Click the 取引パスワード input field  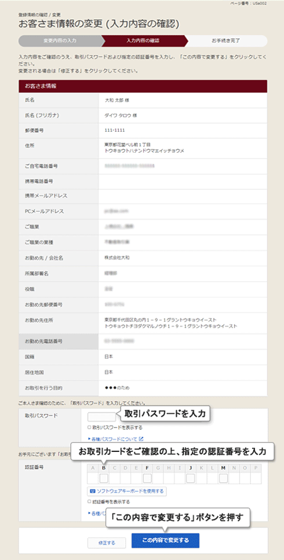tap(101, 417)
